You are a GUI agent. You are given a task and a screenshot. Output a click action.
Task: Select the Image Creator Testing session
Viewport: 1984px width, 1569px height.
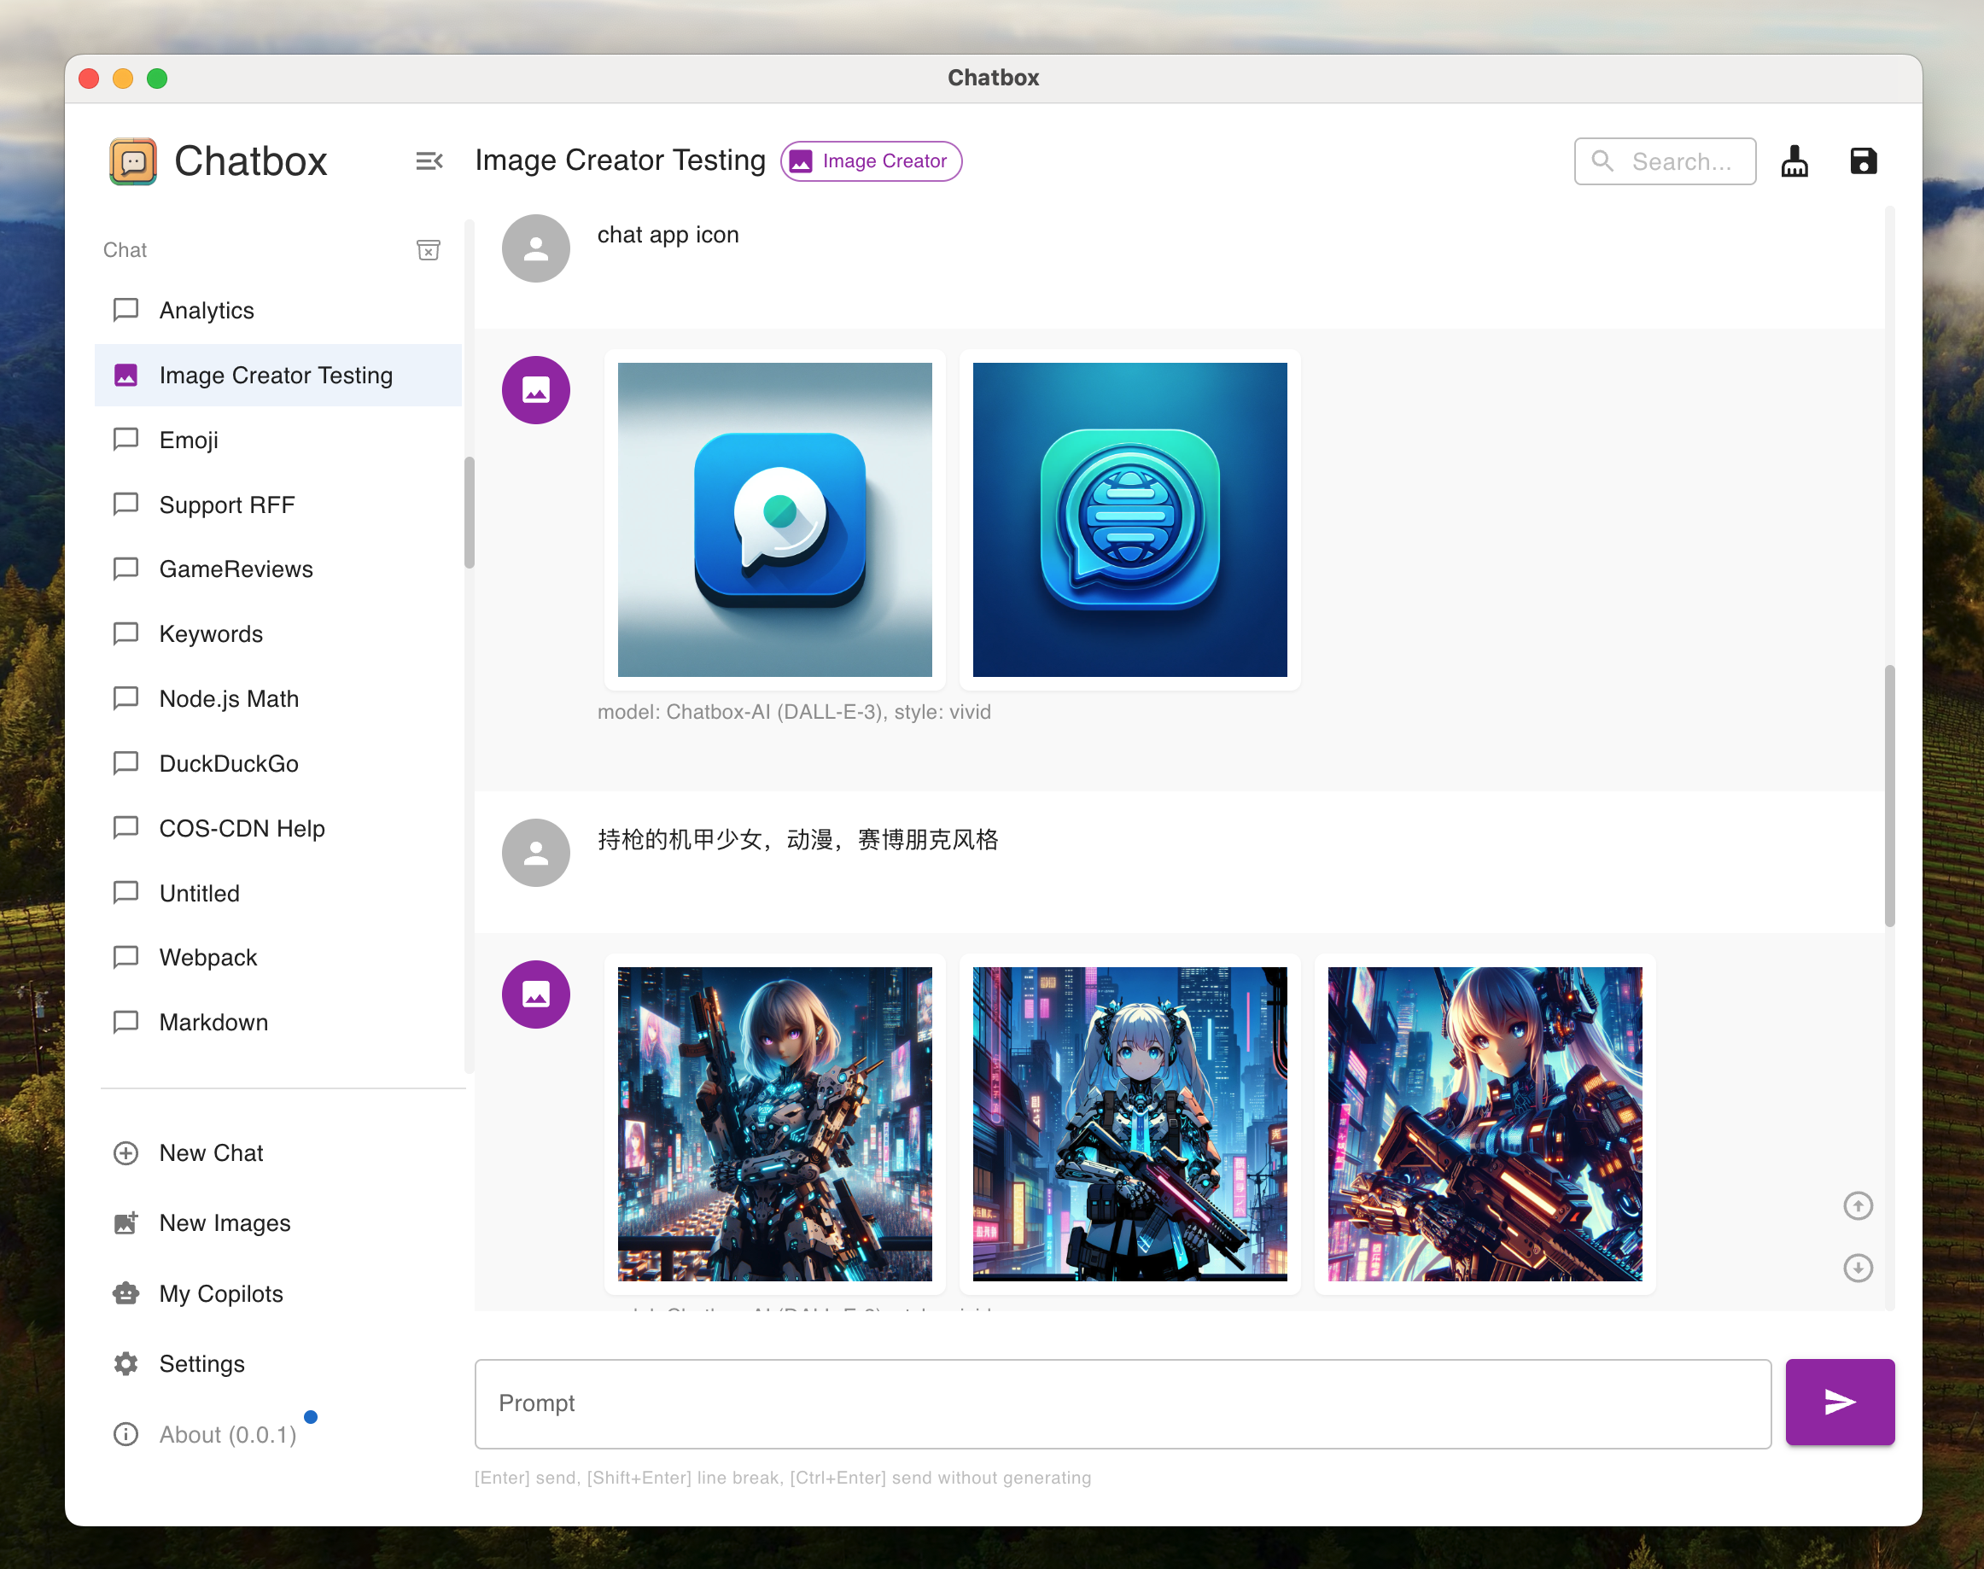coord(278,375)
